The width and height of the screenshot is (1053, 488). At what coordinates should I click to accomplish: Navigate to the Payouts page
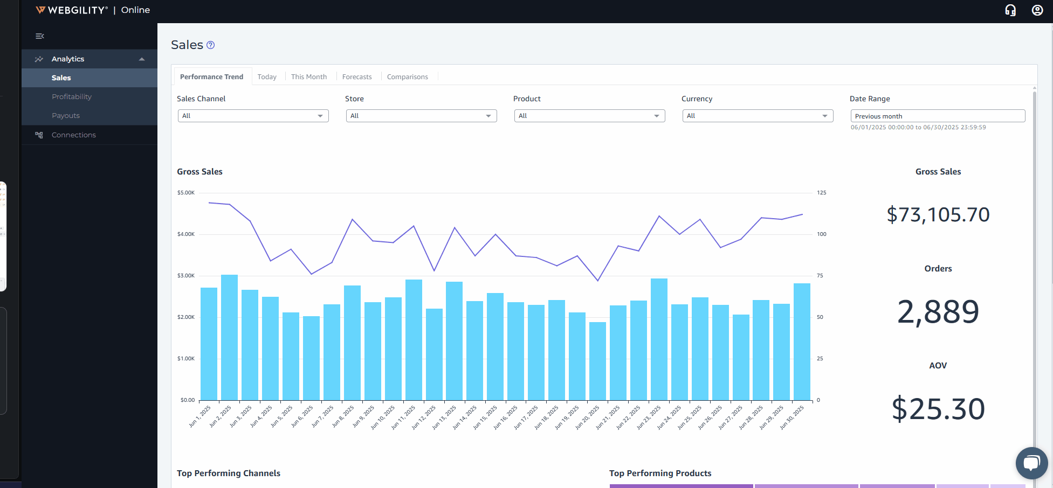(66, 115)
